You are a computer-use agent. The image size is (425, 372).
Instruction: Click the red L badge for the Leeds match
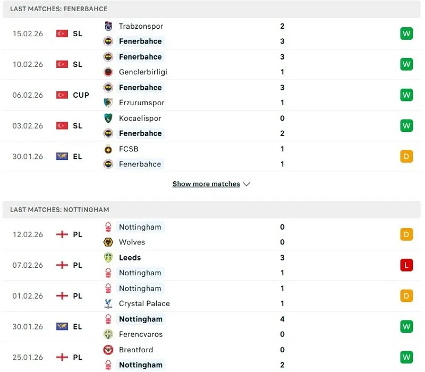click(406, 265)
